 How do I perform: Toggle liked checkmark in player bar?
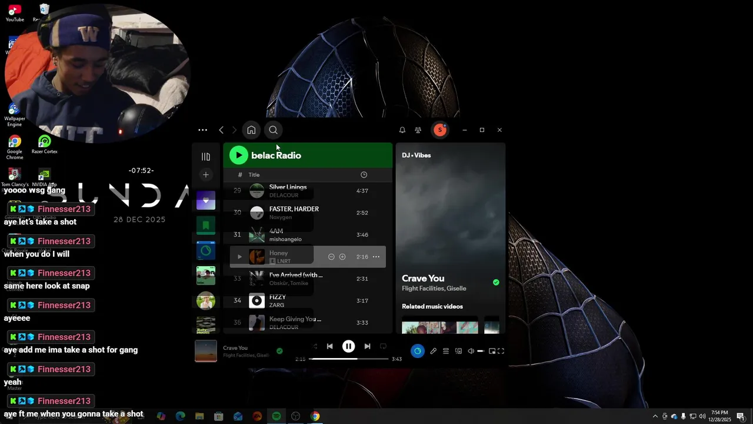[x=279, y=351]
